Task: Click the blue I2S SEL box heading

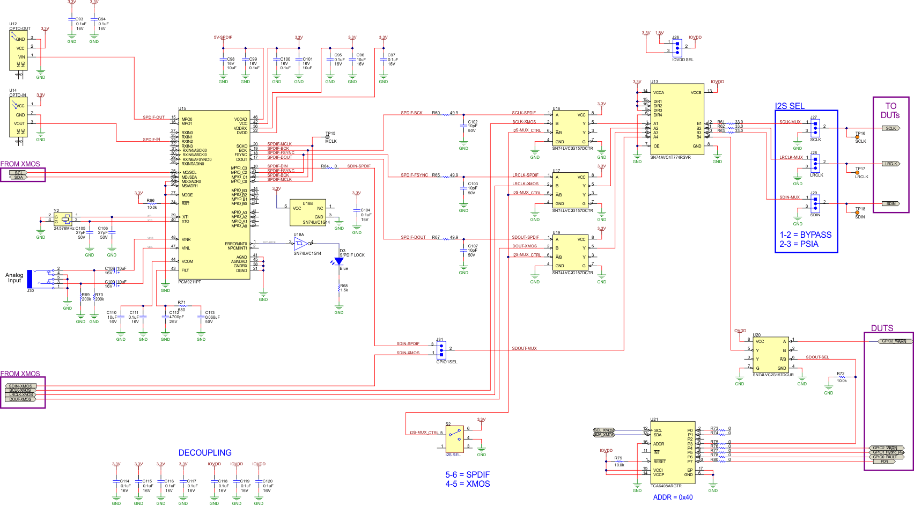Action: (791, 106)
